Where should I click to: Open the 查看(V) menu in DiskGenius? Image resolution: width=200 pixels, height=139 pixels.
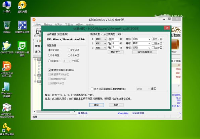[x=79, y=25]
